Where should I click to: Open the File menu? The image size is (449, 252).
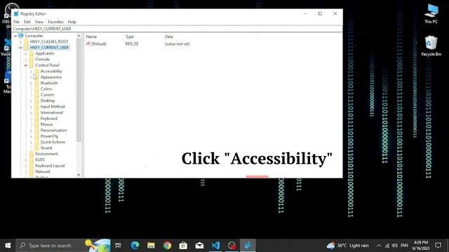tap(16, 22)
